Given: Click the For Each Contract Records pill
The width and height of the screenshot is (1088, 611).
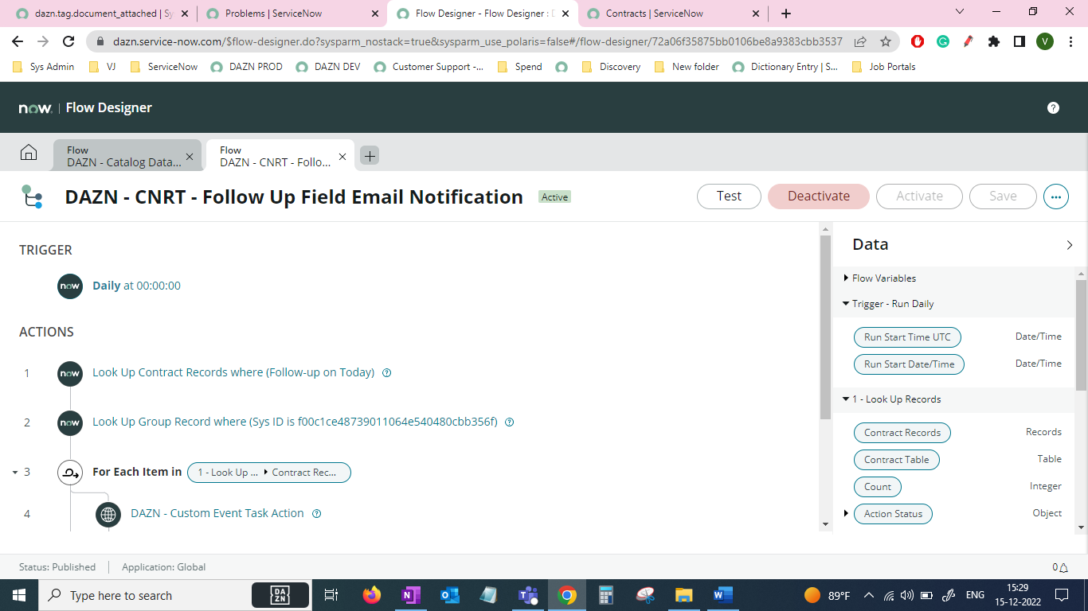Looking at the screenshot, I should click(x=269, y=473).
